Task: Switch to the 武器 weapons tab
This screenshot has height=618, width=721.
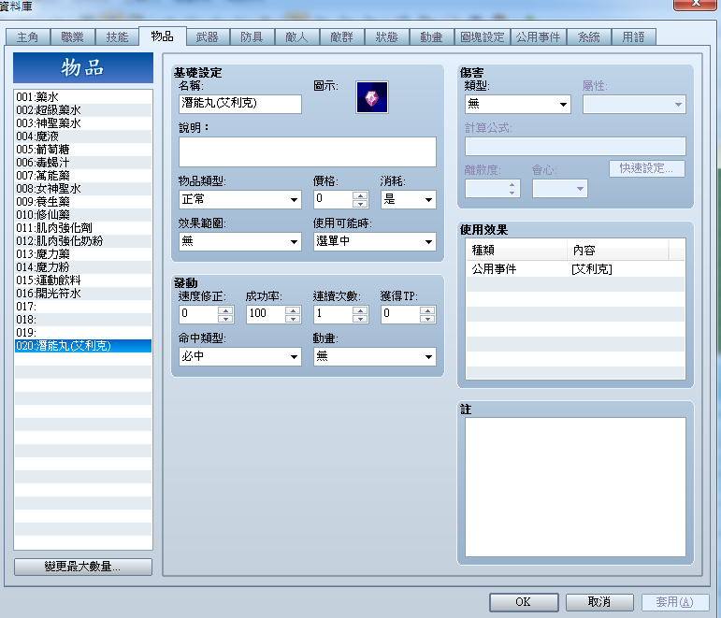Action: [x=207, y=36]
